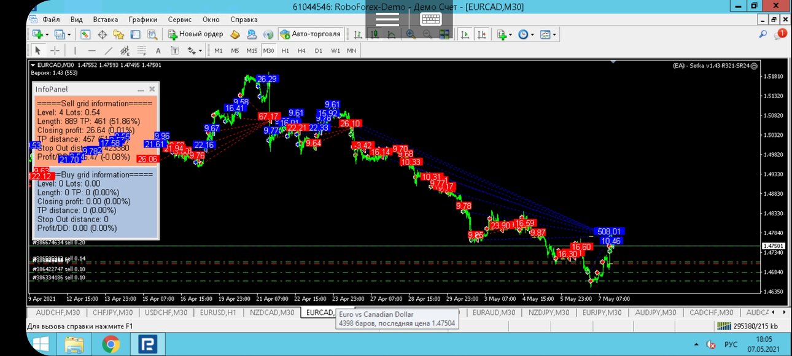Open the Windows Start button
The image size is (792, 356).
42,345
